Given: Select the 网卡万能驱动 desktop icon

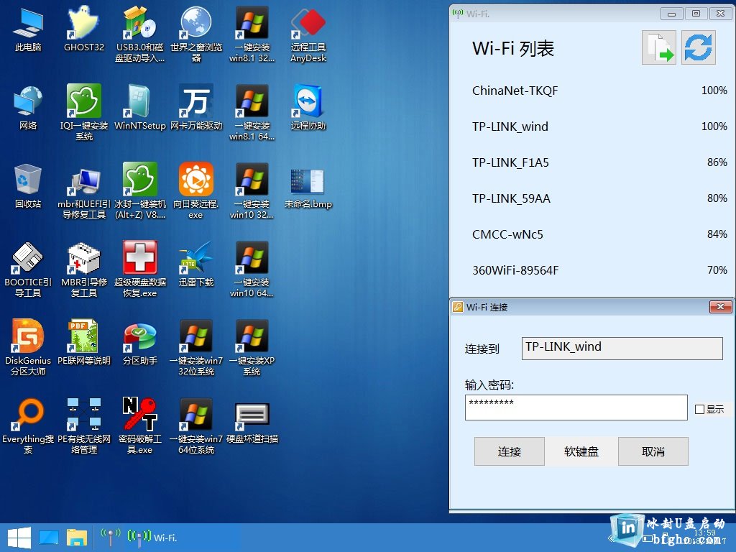Looking at the screenshot, I should (x=196, y=108).
